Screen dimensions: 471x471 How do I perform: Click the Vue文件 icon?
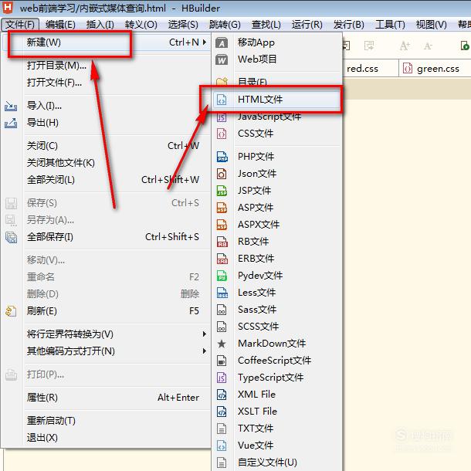222,446
